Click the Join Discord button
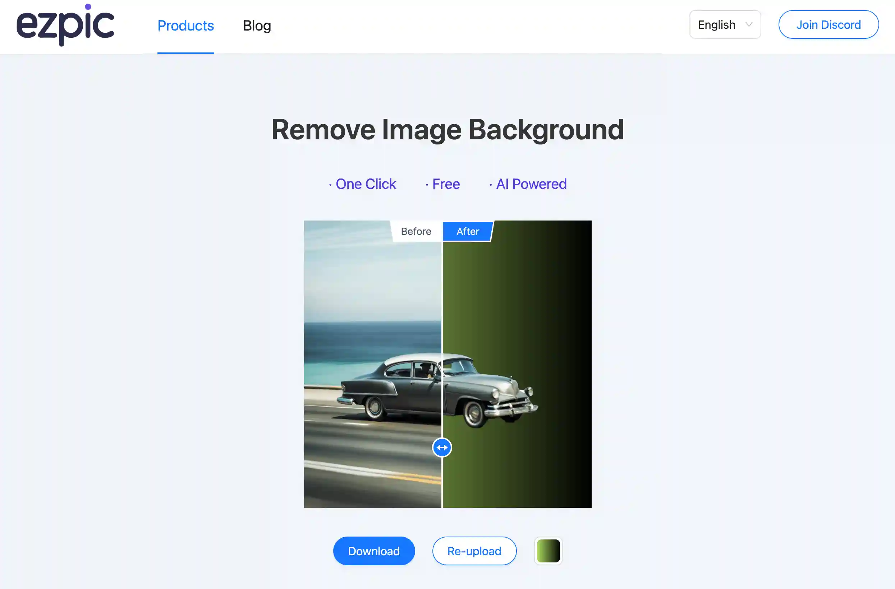895x589 pixels. point(829,24)
